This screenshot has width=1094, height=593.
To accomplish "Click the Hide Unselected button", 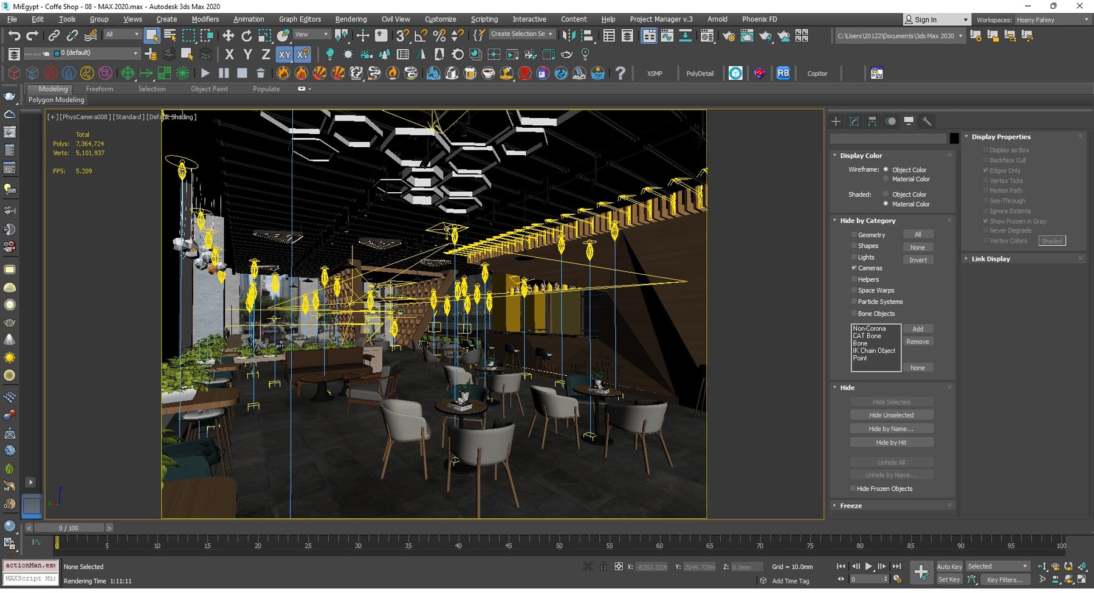I will (892, 414).
